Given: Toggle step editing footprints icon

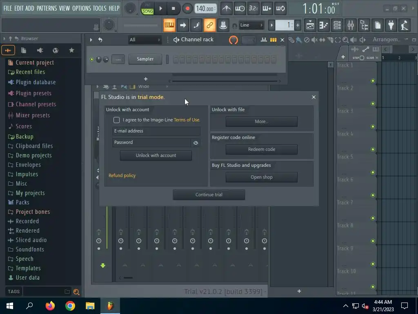Looking at the screenshot, I should [x=196, y=25].
